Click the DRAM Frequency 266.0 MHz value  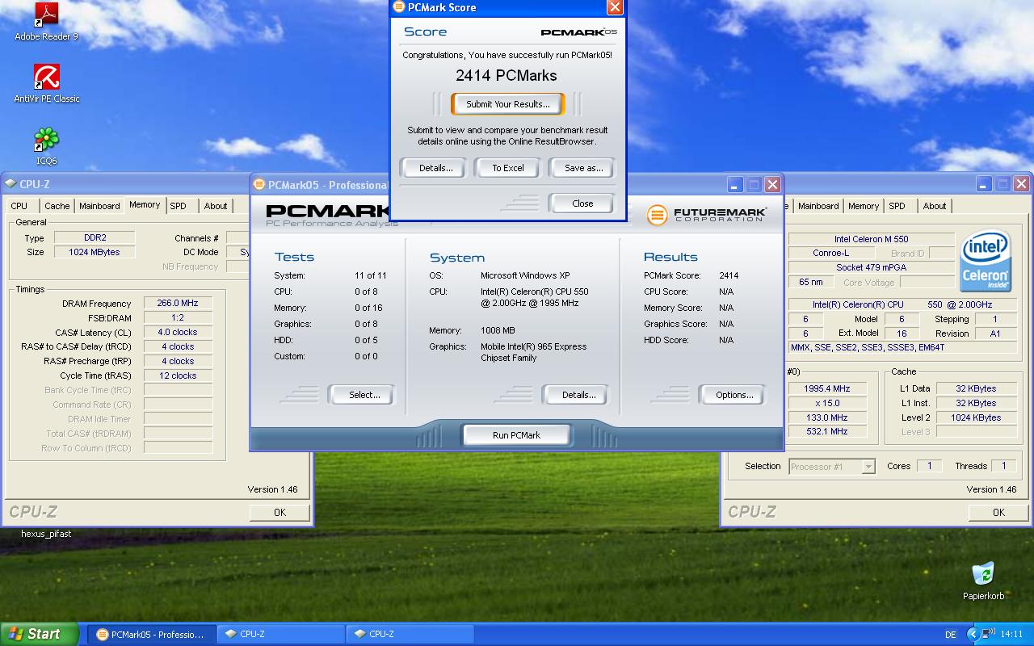pyautogui.click(x=178, y=303)
